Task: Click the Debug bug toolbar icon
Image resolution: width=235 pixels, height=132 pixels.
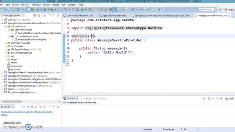Action: (x=38, y=10)
